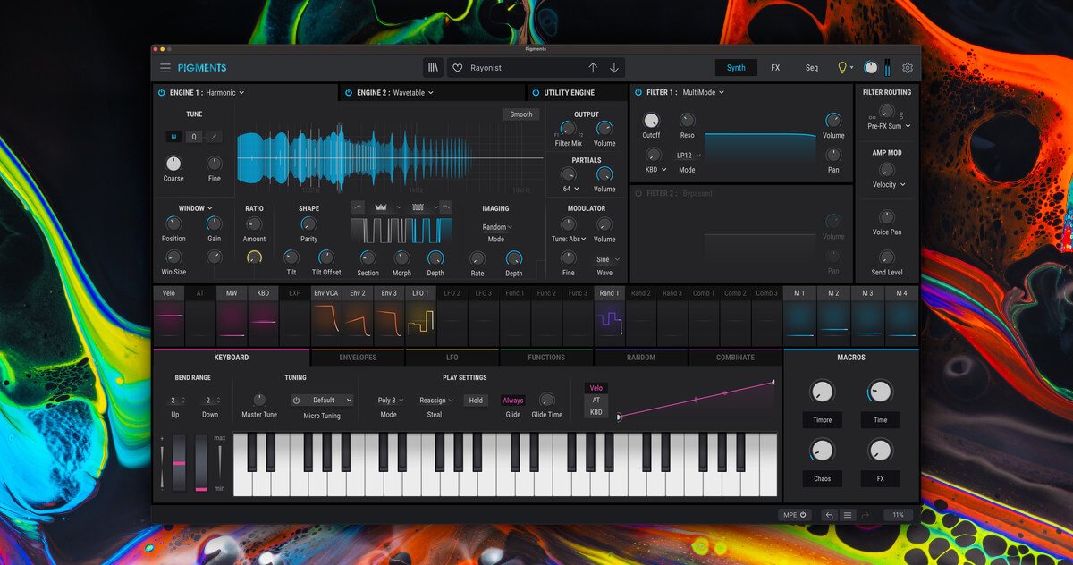Viewport: 1073px width, 565px height.
Task: Switch to the FX tab
Action: pos(775,68)
